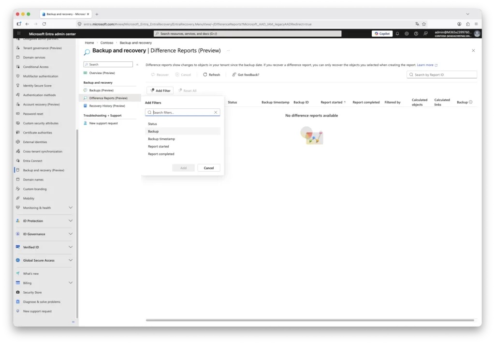
Task: Select Backup timestamp in the Add Filters list
Action: click(161, 139)
